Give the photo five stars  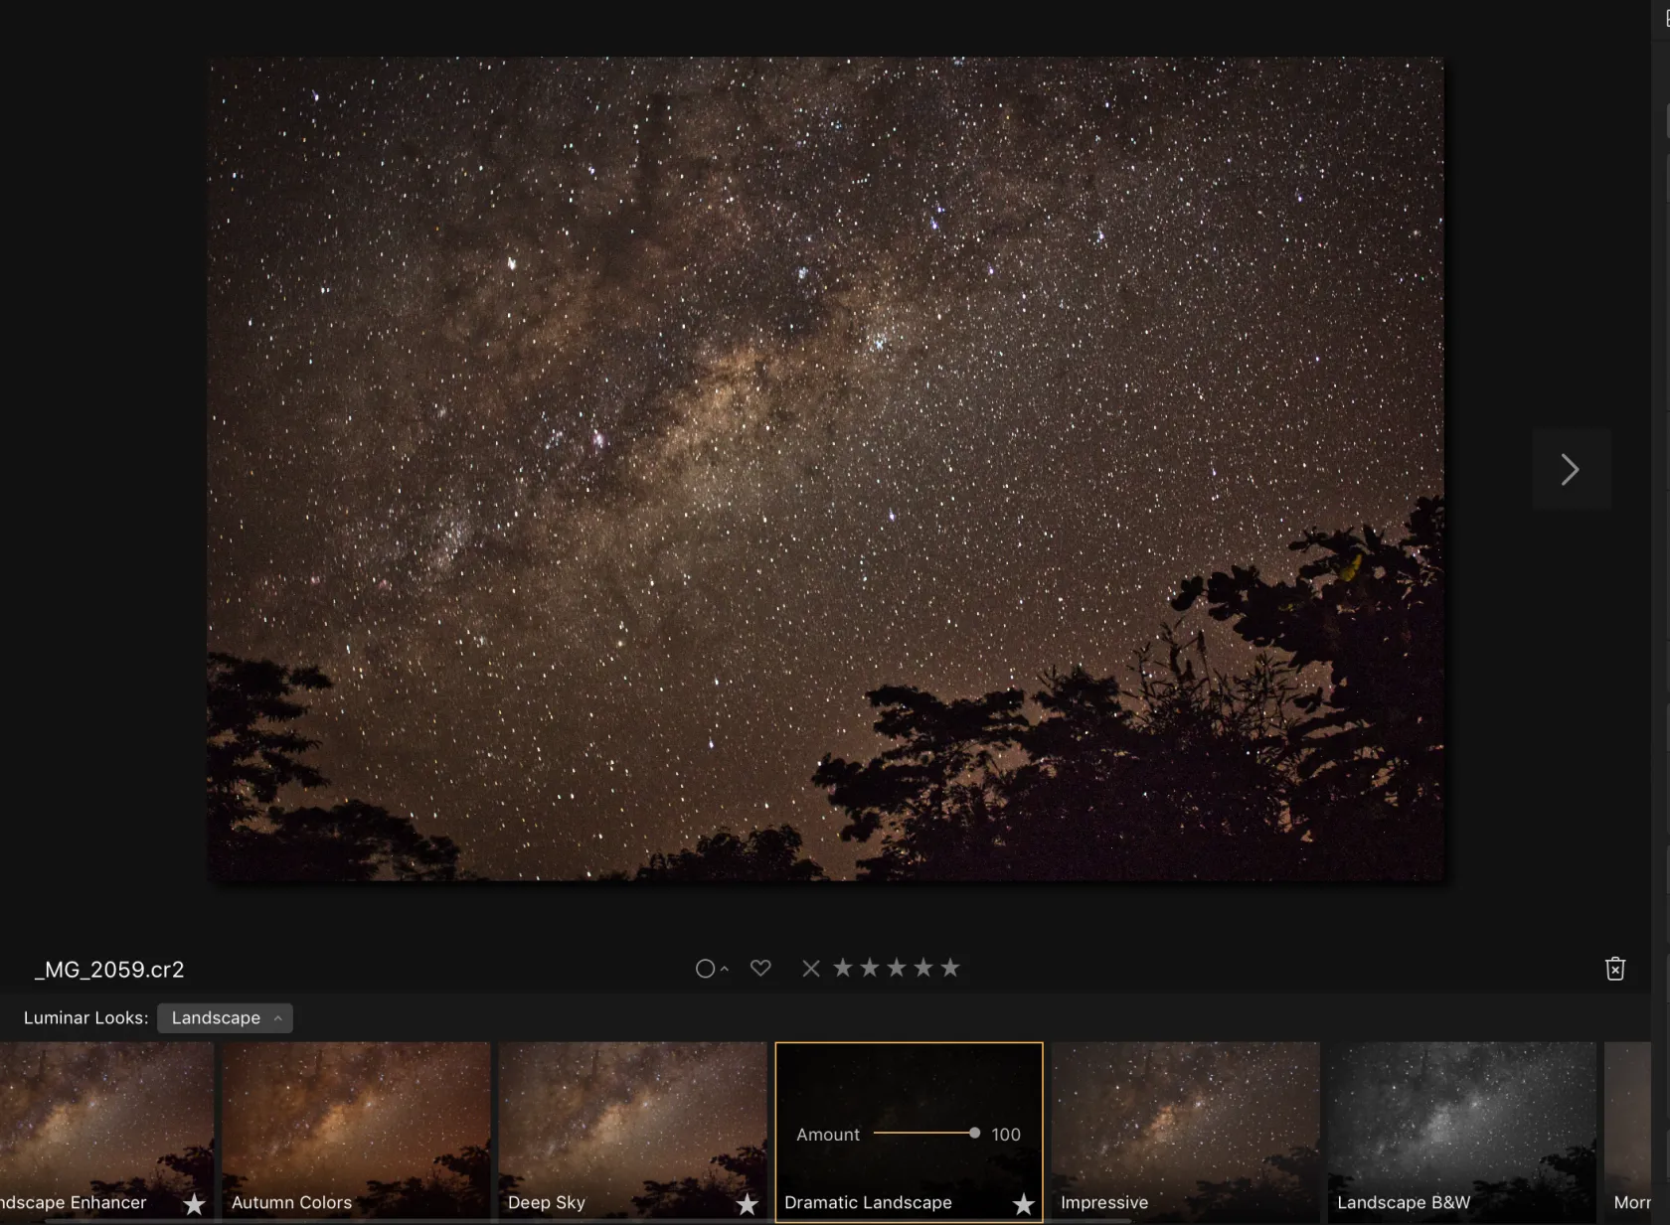click(x=950, y=968)
